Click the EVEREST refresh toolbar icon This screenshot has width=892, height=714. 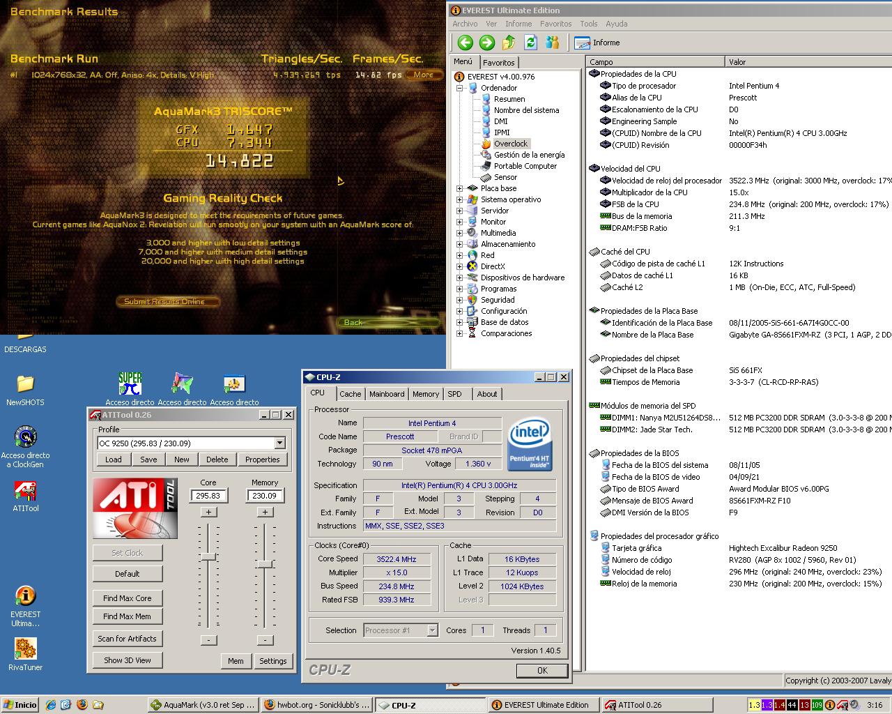531,43
